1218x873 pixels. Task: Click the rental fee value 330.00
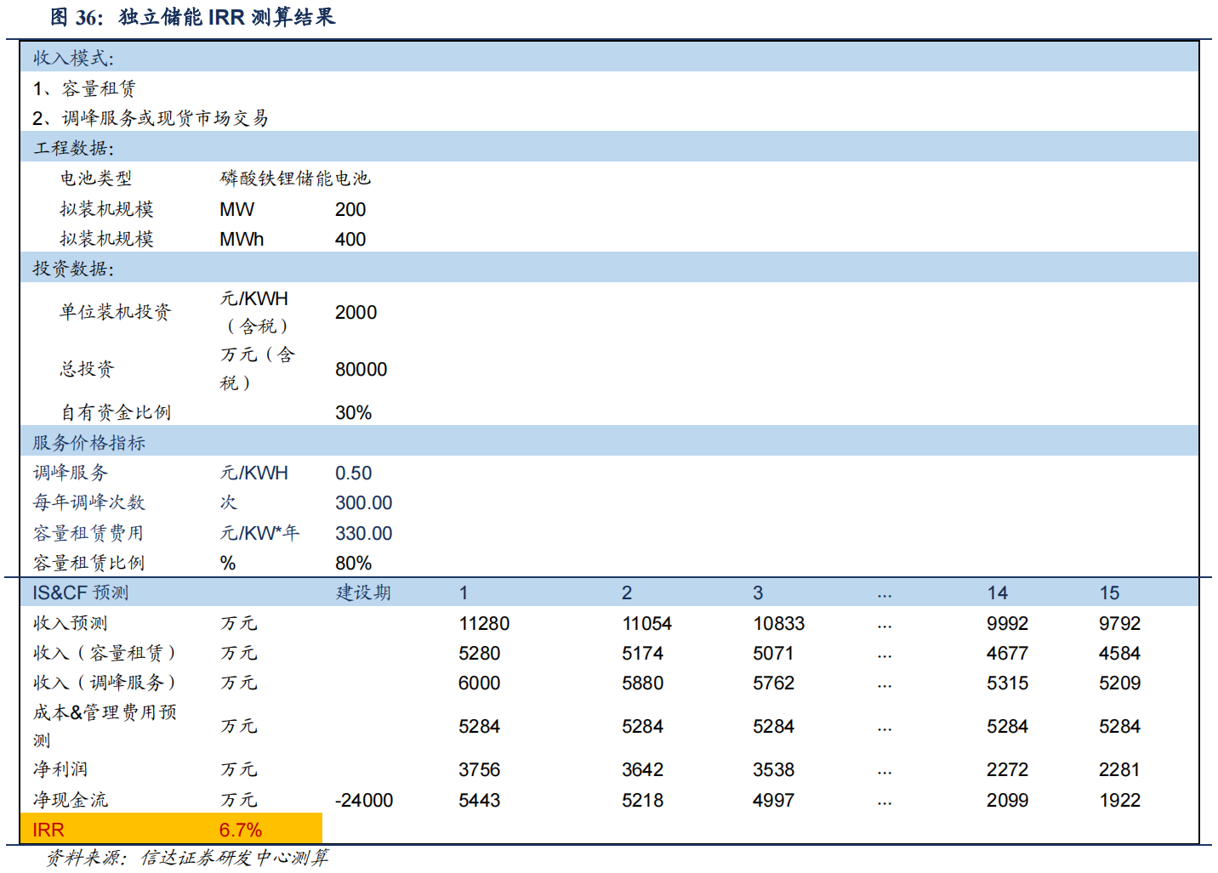363,533
